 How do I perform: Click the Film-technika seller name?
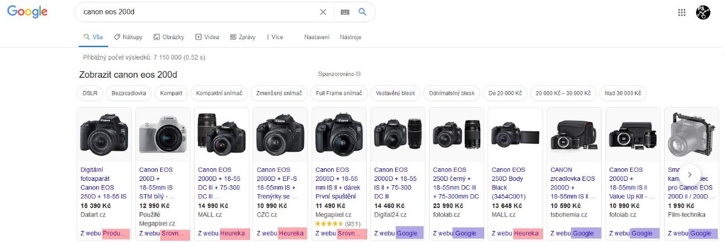[686, 215]
